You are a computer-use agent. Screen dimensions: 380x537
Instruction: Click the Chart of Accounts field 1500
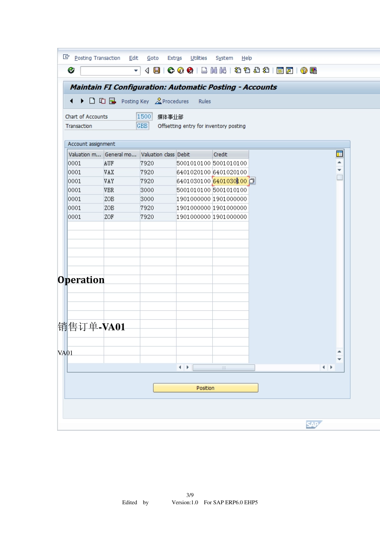[x=144, y=117]
